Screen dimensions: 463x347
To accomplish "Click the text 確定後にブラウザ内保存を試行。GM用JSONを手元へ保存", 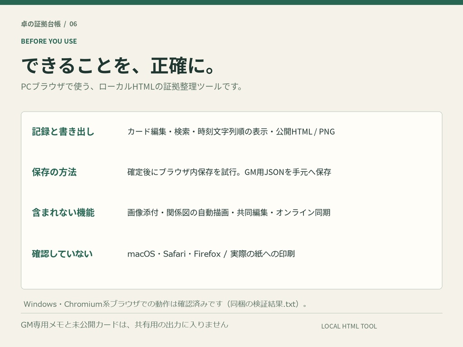I will [229, 172].
